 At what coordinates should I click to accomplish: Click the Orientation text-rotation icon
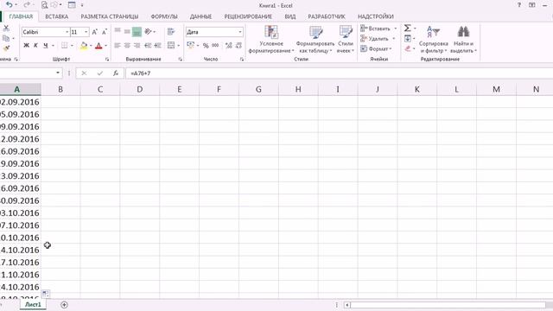point(148,32)
